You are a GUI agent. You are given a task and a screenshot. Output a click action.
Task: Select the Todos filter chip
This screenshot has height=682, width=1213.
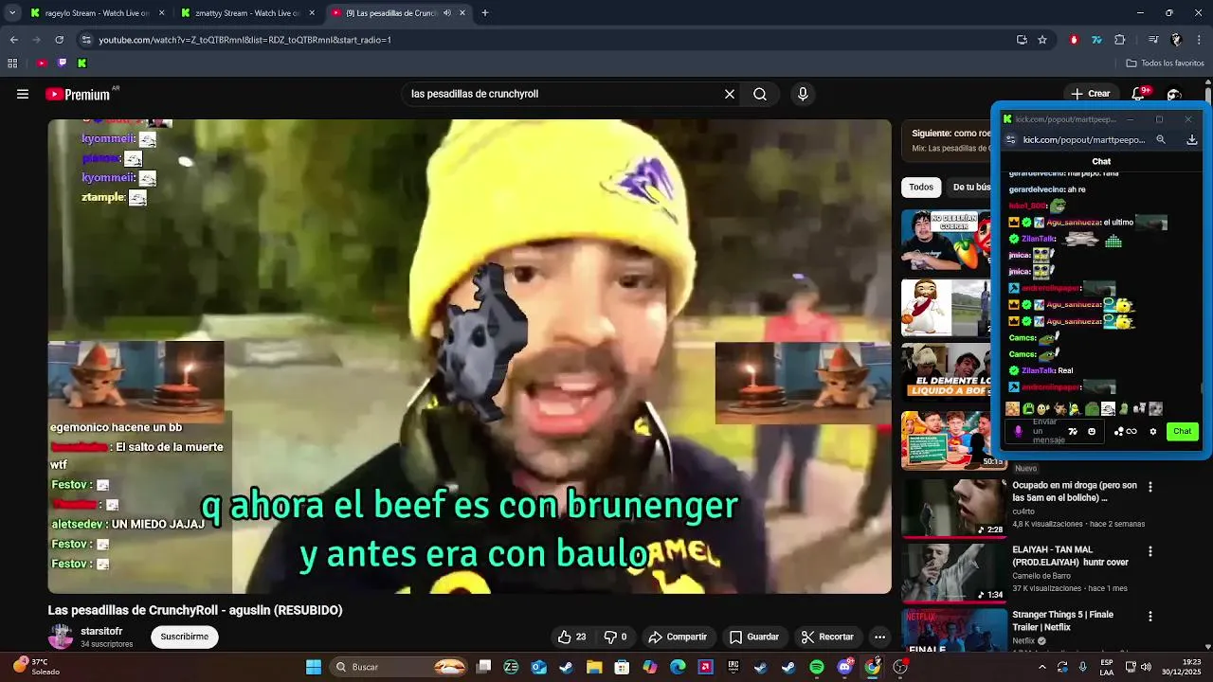coord(921,187)
